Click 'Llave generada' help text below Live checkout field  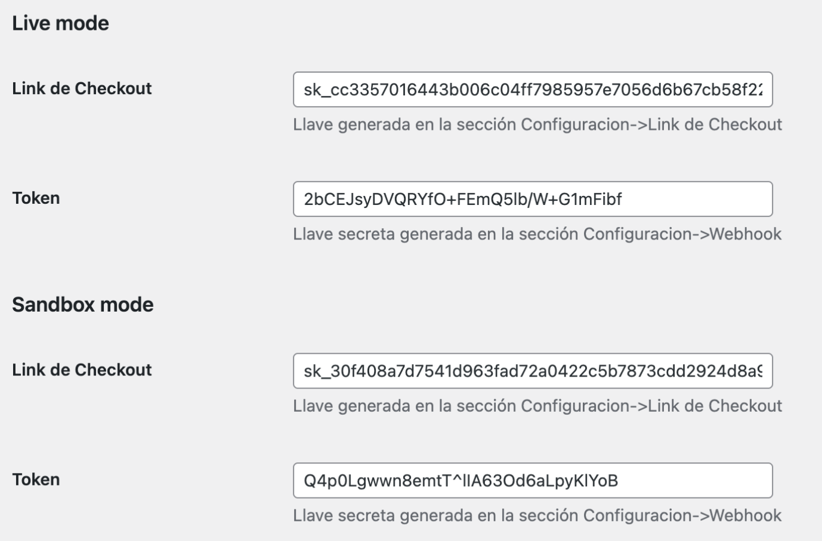pyautogui.click(x=406, y=125)
